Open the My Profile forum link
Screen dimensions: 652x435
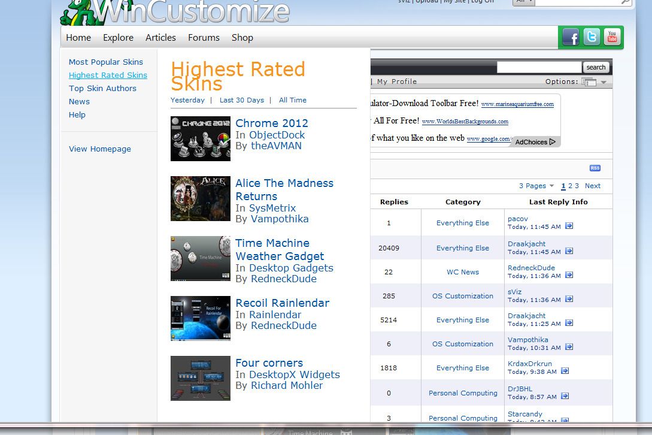(397, 81)
